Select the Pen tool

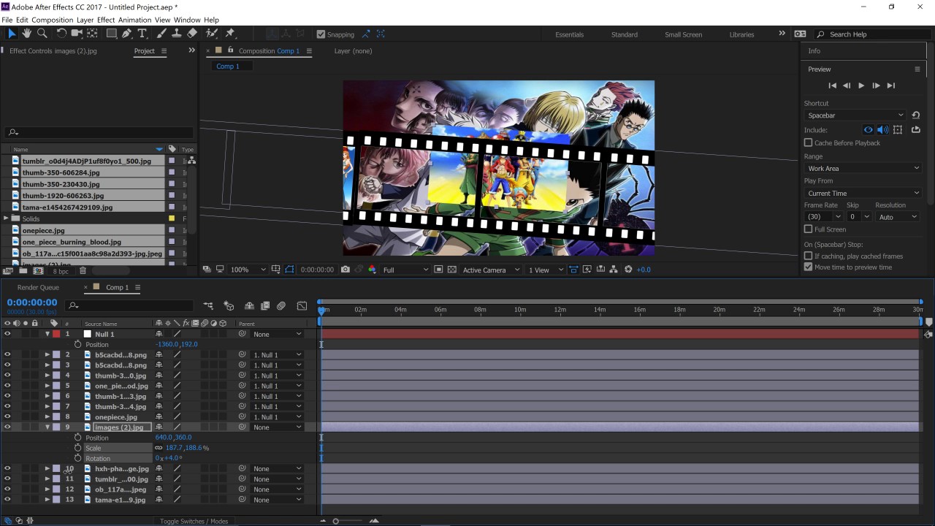[x=127, y=34]
